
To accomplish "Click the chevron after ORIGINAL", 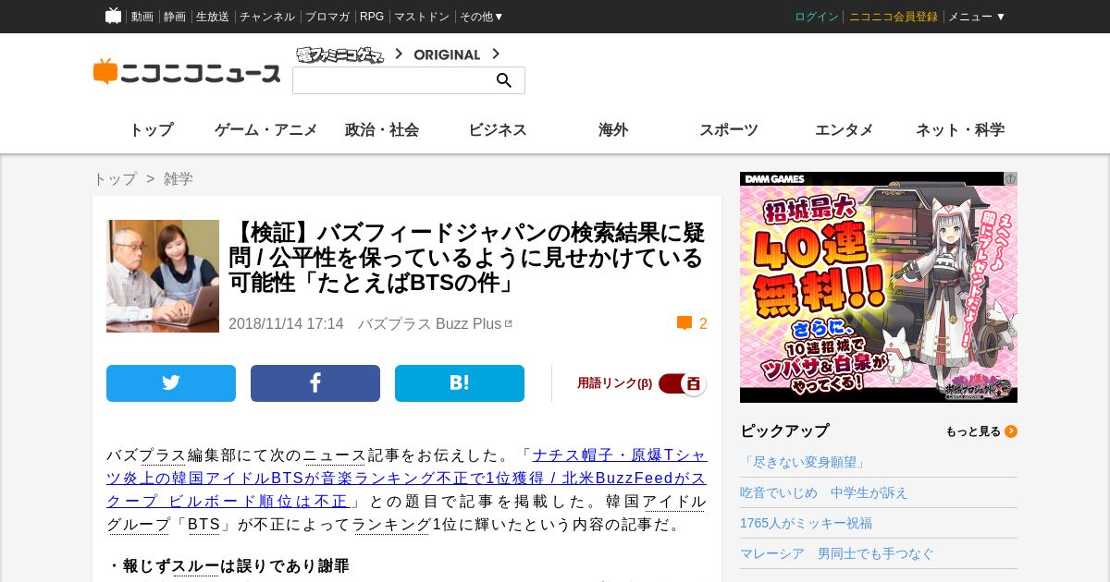I will click(496, 54).
